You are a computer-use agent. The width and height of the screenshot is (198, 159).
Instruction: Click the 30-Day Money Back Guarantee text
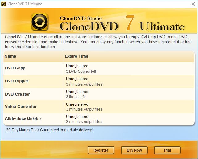click(49, 130)
